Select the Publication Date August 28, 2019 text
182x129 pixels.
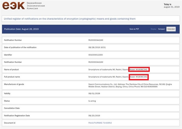tap(21, 29)
